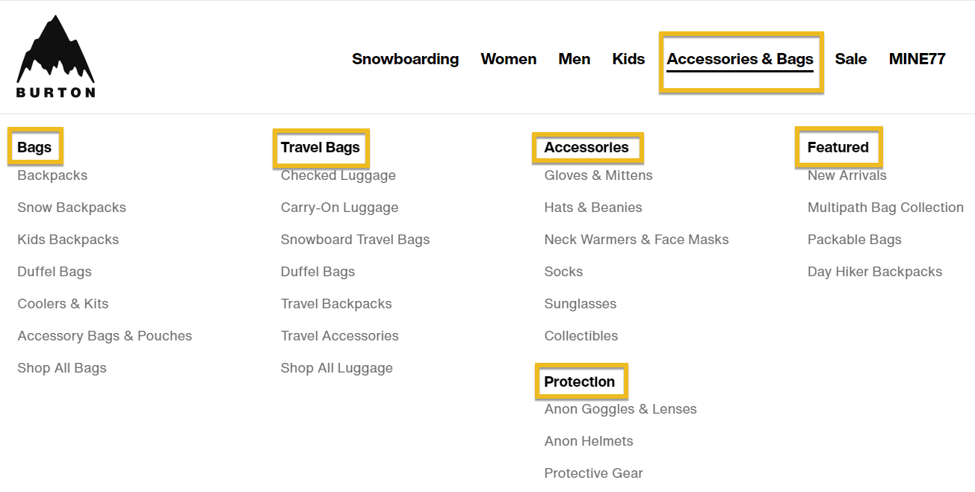Open Day Hiker Backpacks
The width and height of the screenshot is (975, 492).
click(875, 272)
